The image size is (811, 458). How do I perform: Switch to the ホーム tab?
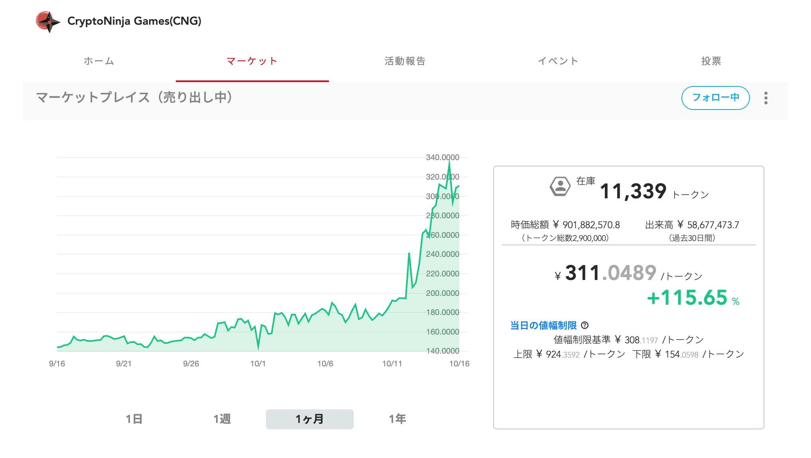[x=99, y=61]
